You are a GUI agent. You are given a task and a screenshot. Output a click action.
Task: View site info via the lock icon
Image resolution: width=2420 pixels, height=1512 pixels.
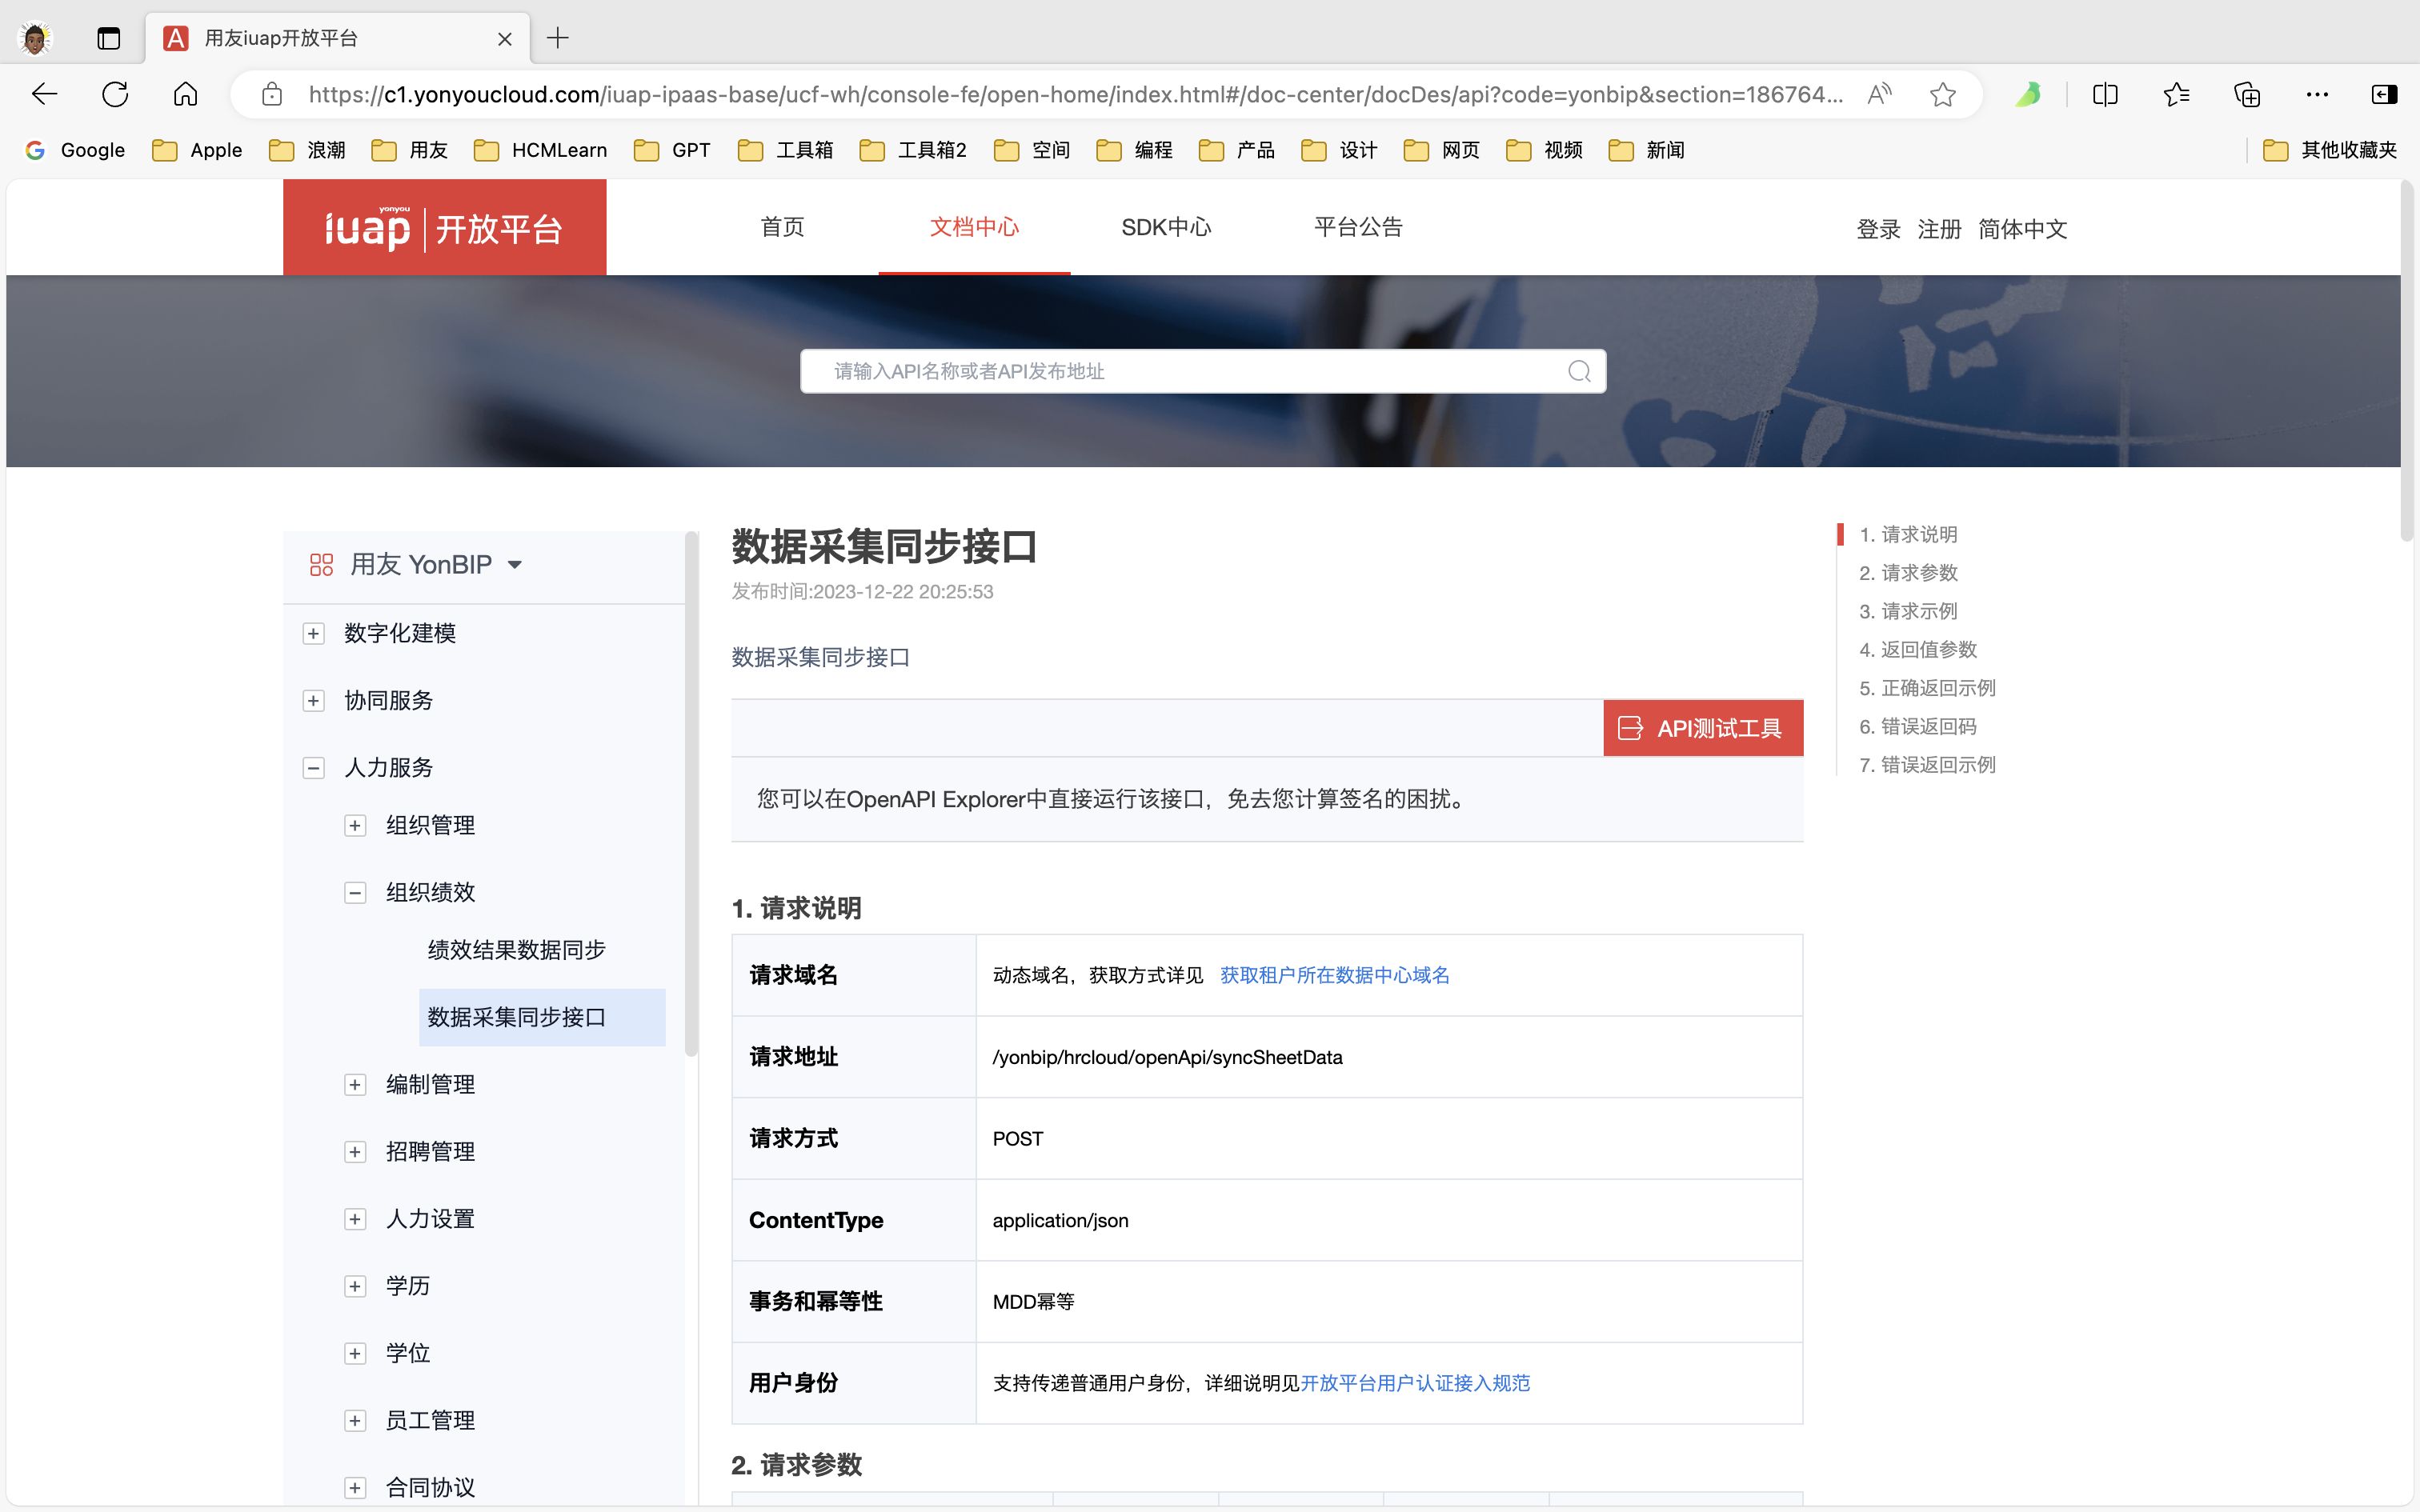(271, 94)
